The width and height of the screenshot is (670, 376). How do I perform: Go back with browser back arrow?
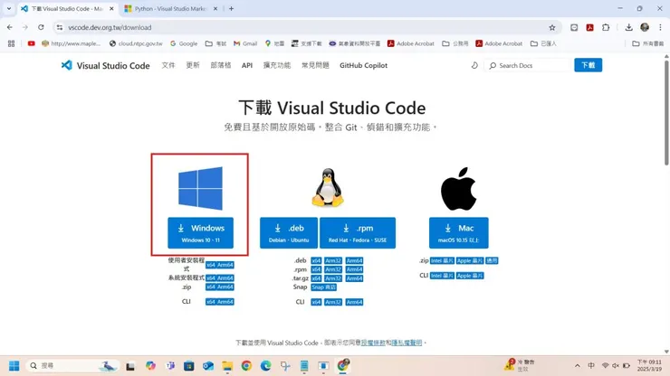pyautogui.click(x=10, y=27)
